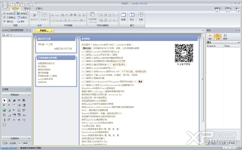The image size is (242, 150).
Task: Click the QR code image
Action: [184, 53]
